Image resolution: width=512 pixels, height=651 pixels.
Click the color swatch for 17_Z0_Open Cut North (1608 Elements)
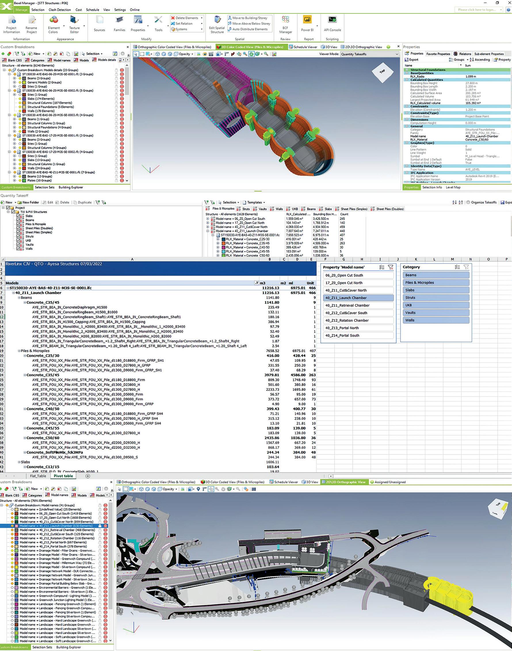pos(17,517)
